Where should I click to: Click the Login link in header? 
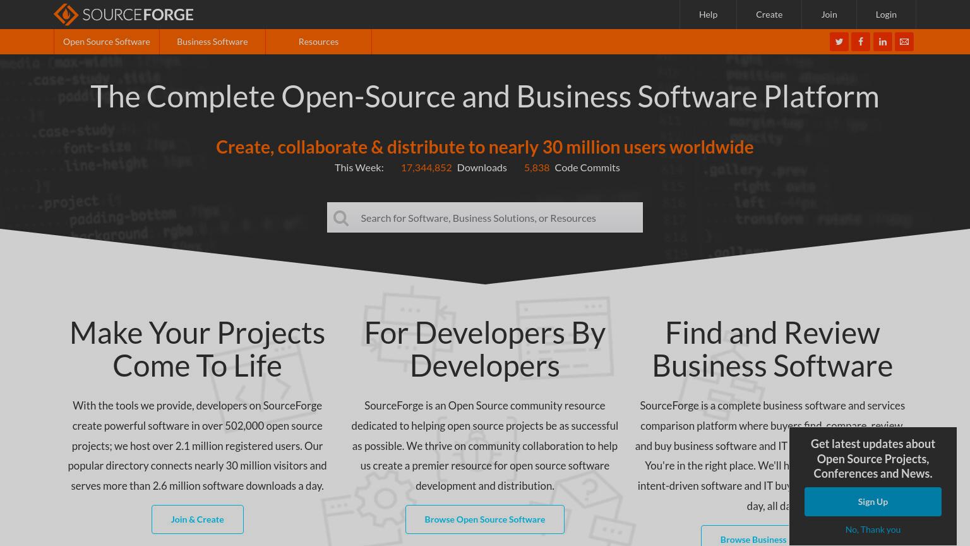pos(886,15)
